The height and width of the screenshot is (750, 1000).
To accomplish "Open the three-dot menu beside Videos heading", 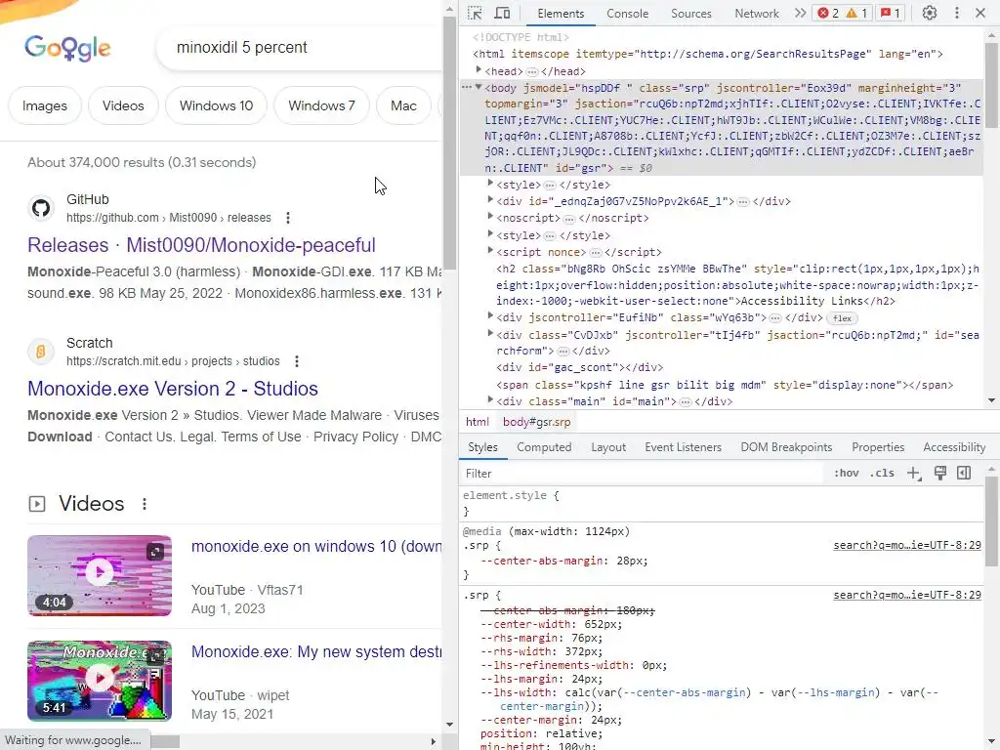I will (x=145, y=504).
